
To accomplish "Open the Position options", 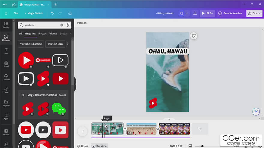I will point(82,23).
